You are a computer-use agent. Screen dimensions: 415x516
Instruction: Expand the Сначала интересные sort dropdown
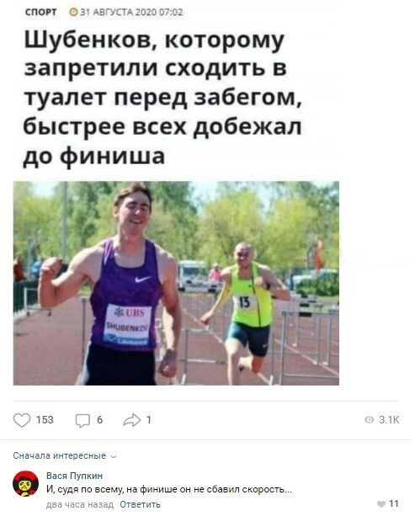click(x=65, y=455)
